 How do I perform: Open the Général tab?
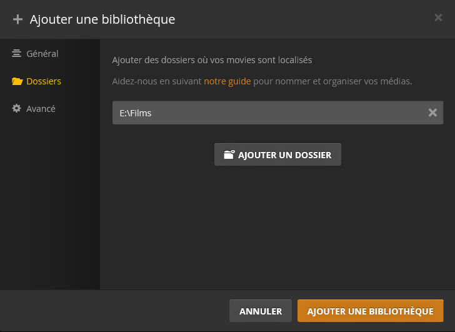tap(42, 54)
